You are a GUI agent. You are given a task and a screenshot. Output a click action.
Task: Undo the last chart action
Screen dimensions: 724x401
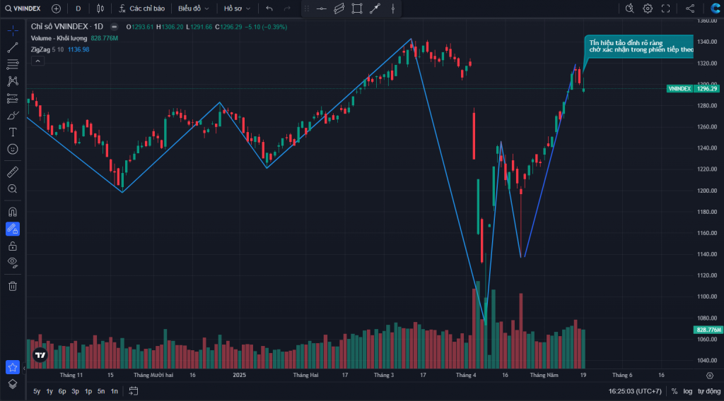pyautogui.click(x=269, y=8)
